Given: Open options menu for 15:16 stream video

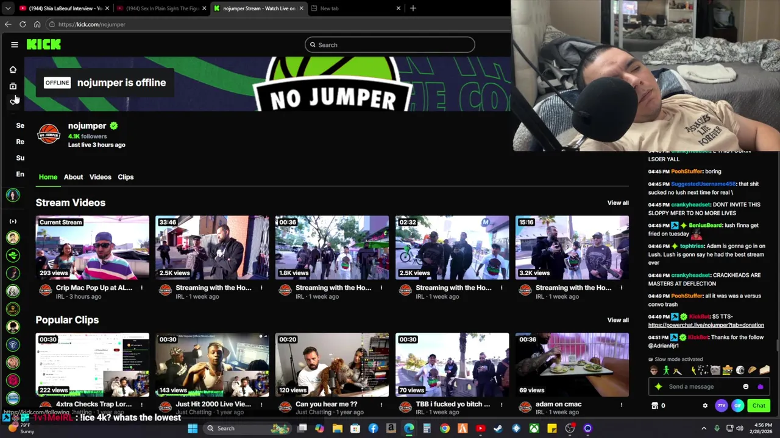Looking at the screenshot, I should point(622,288).
